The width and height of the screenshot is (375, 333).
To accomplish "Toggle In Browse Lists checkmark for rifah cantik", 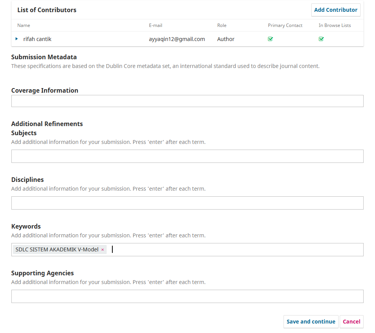I will [321, 39].
